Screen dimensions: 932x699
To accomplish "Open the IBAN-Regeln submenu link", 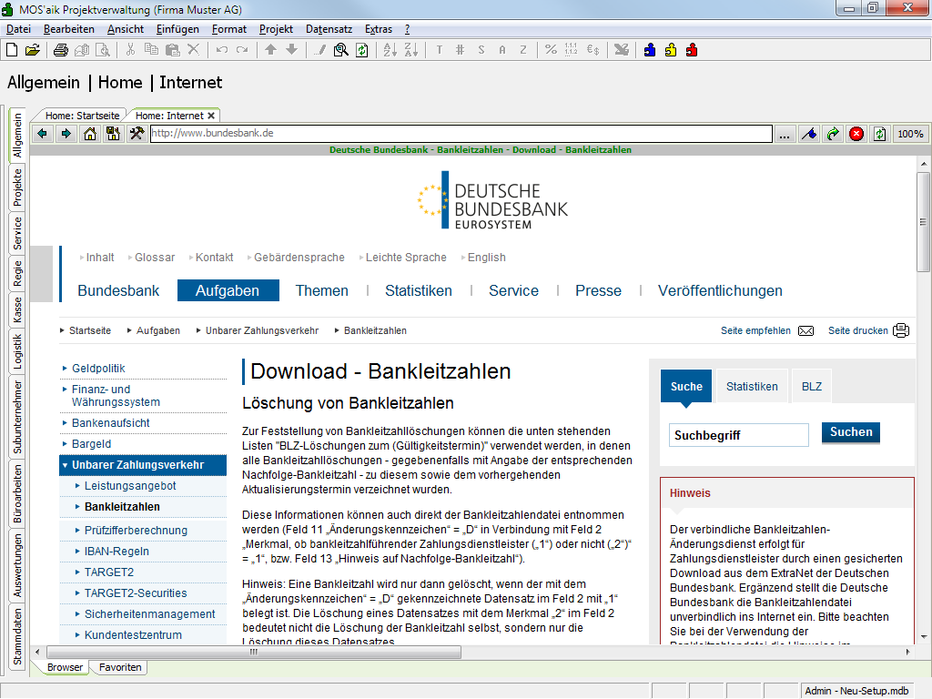I will (116, 552).
